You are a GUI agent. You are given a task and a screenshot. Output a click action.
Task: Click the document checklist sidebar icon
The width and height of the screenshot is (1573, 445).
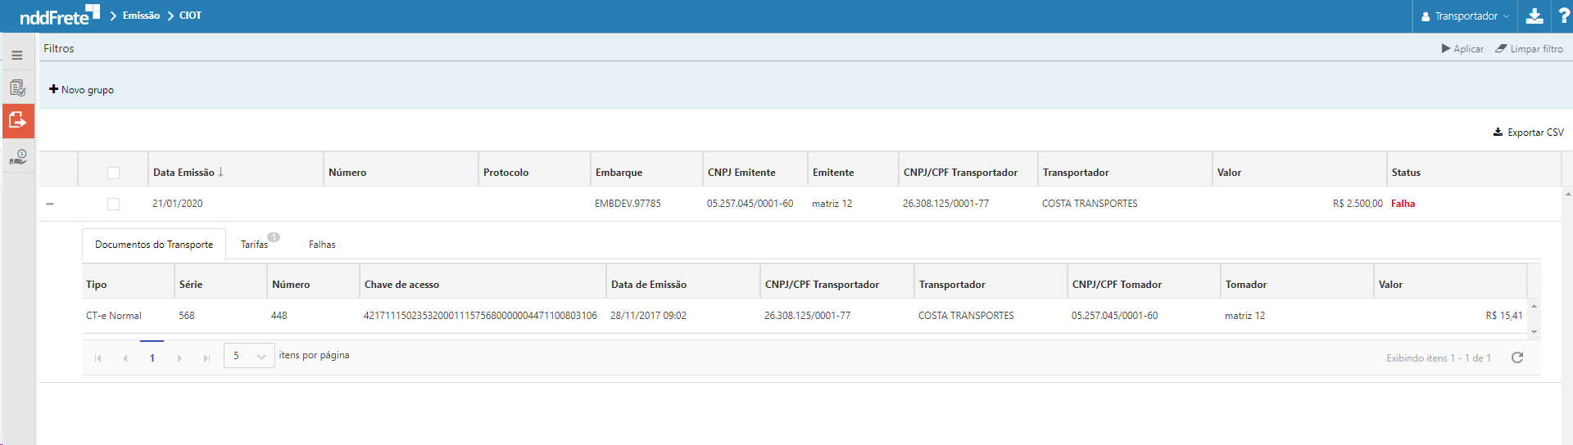click(17, 88)
